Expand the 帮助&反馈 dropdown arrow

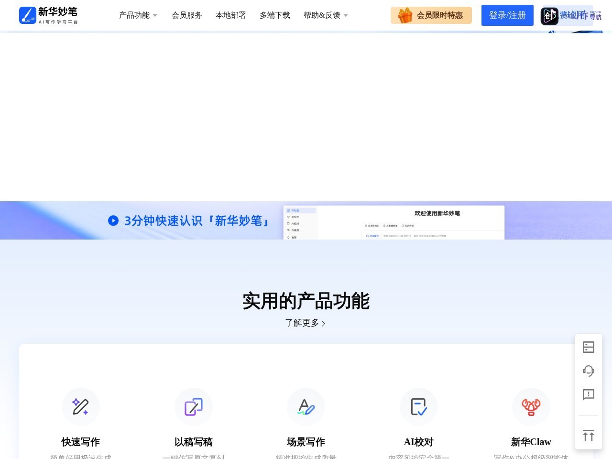click(x=346, y=16)
